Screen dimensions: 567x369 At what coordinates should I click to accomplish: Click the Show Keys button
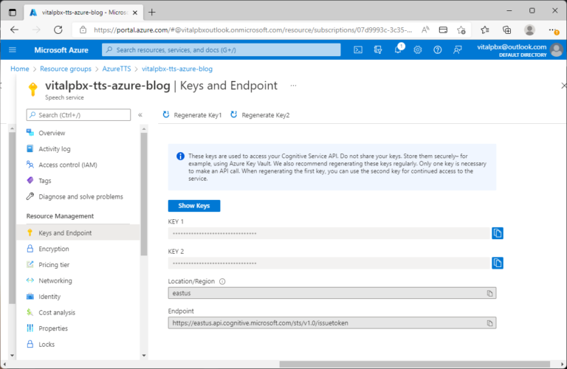194,206
